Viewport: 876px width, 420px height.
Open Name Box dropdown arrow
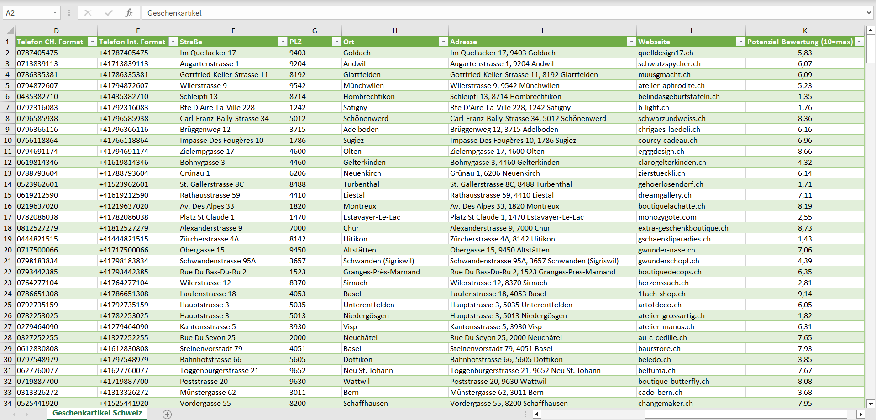point(55,13)
